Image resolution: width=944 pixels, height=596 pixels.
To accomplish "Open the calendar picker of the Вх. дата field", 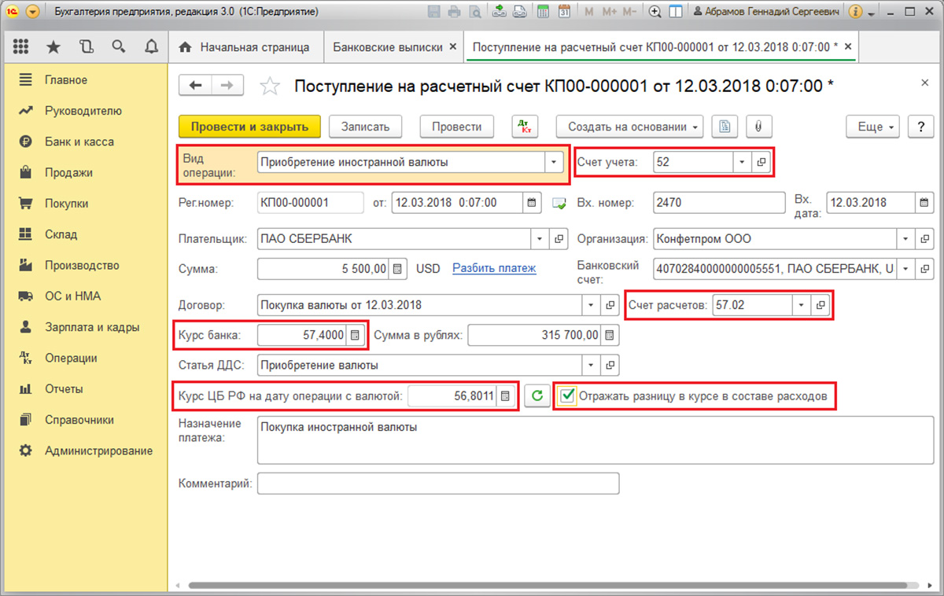I will [x=923, y=203].
